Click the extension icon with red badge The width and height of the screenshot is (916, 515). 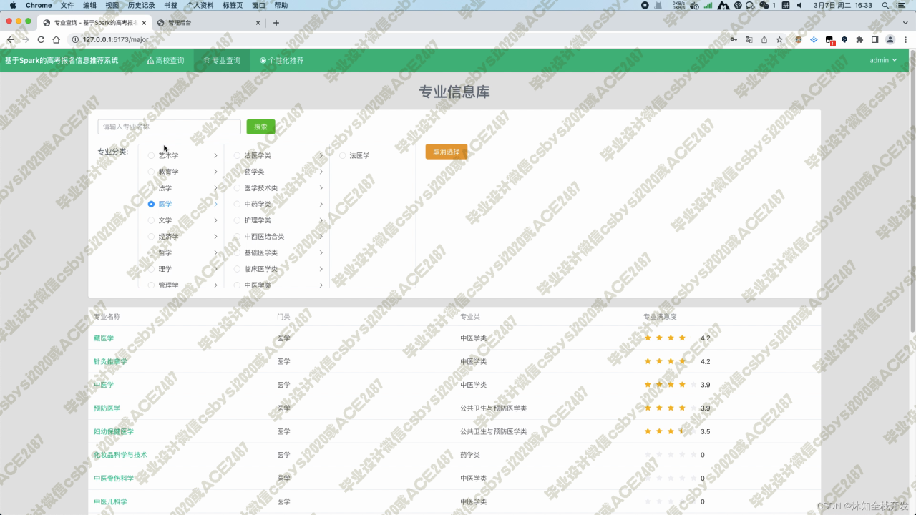coord(829,41)
